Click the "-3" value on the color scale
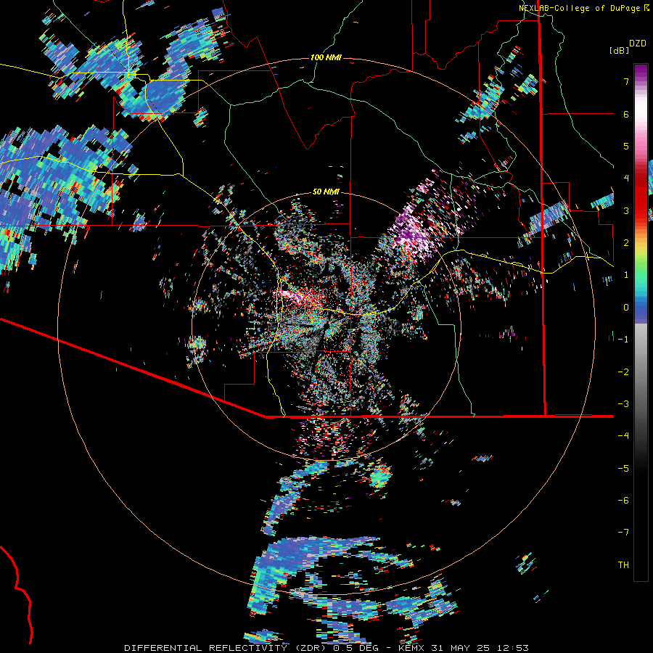The height and width of the screenshot is (653, 653). [623, 404]
